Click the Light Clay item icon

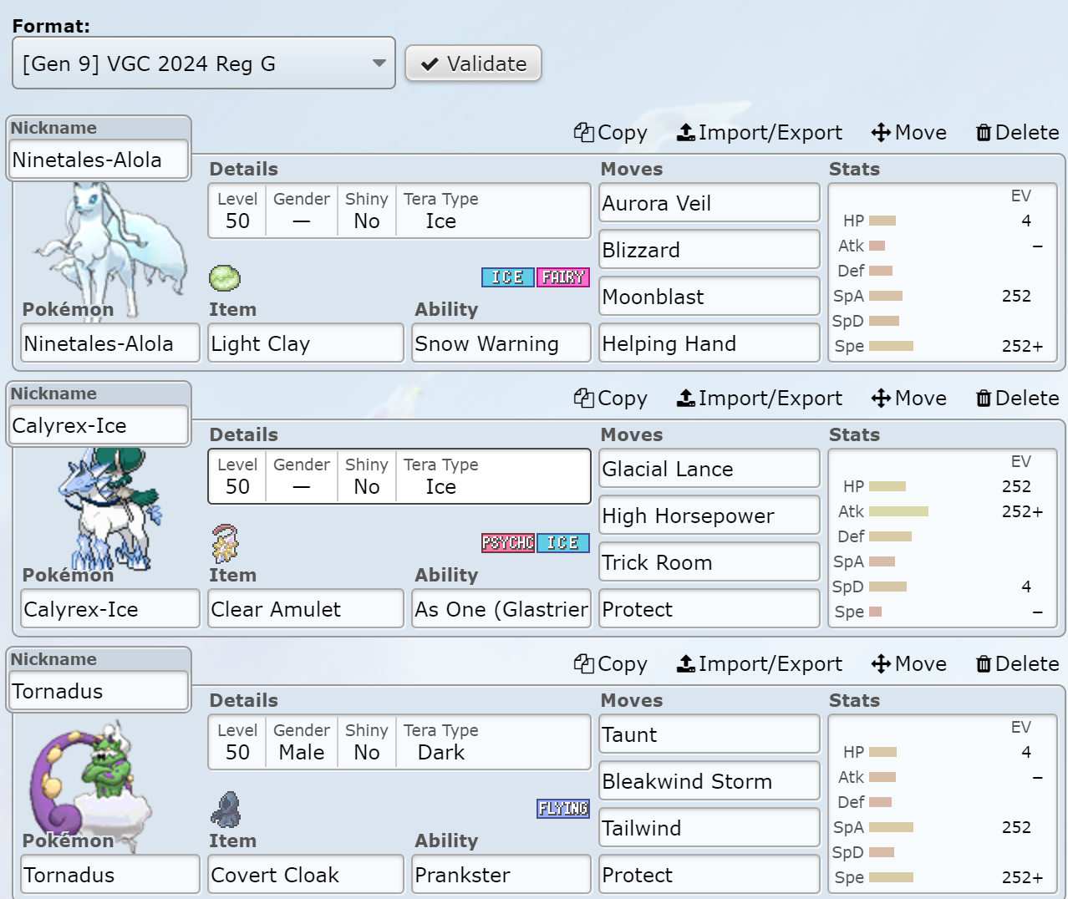pos(225,277)
